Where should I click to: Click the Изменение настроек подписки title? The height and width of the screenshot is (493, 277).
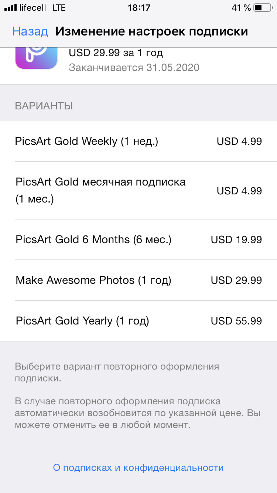[x=151, y=31]
